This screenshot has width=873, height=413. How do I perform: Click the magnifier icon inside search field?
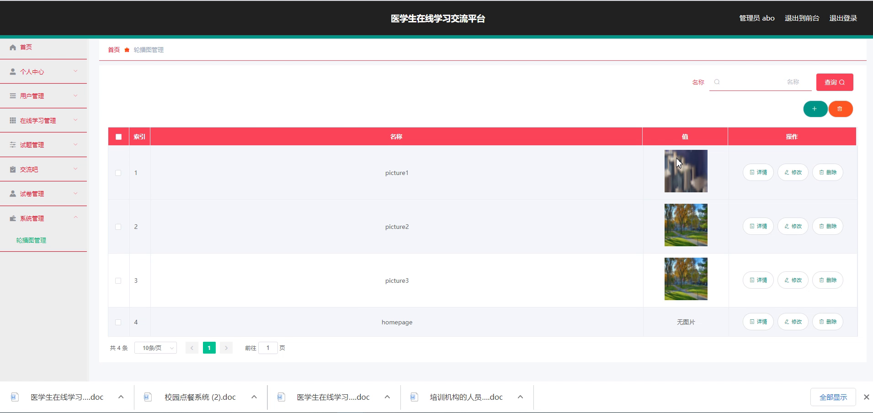coord(717,82)
